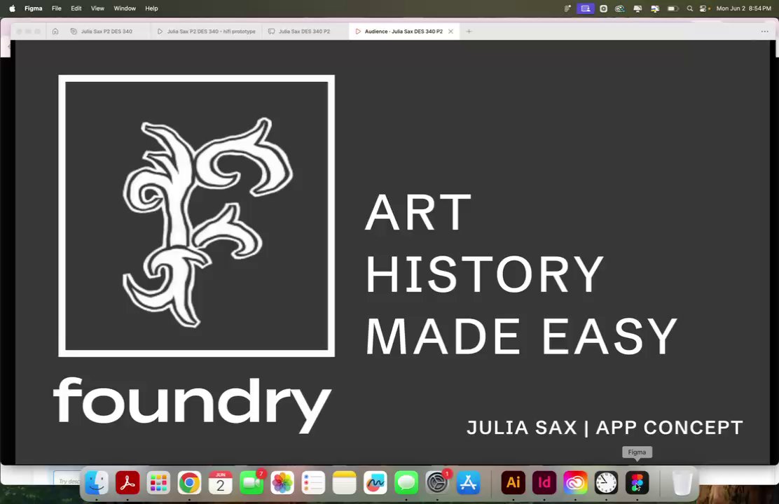
Task: Open the Window menu
Action: point(125,8)
